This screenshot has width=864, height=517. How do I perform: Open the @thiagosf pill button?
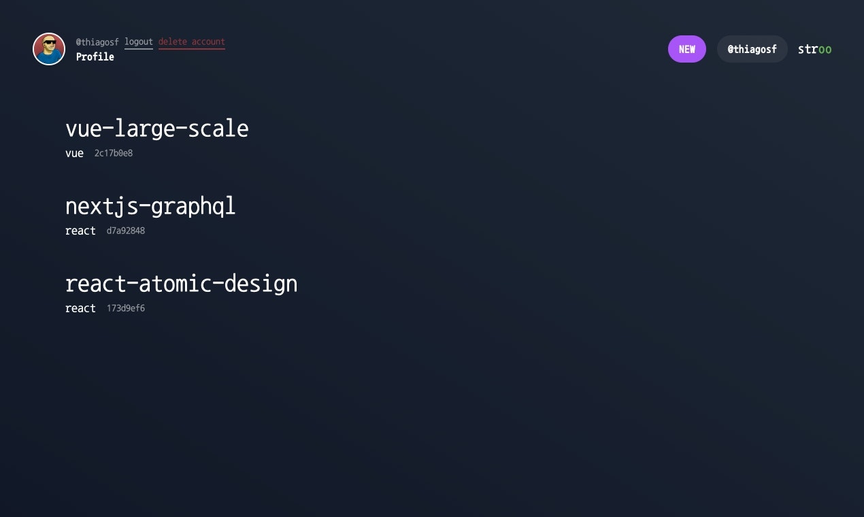click(752, 49)
